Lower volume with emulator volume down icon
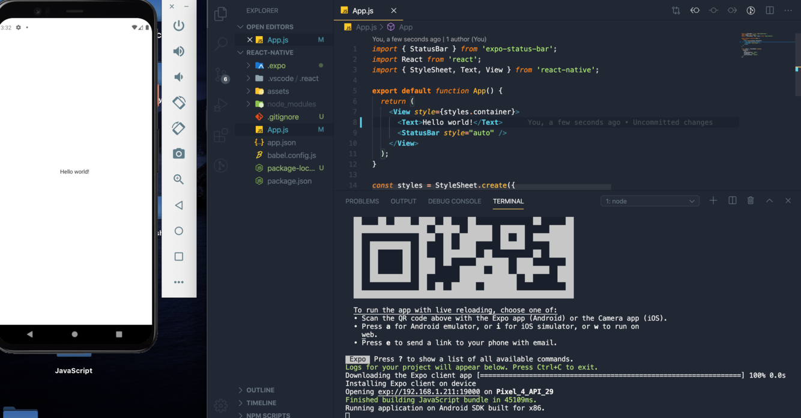 (x=178, y=77)
